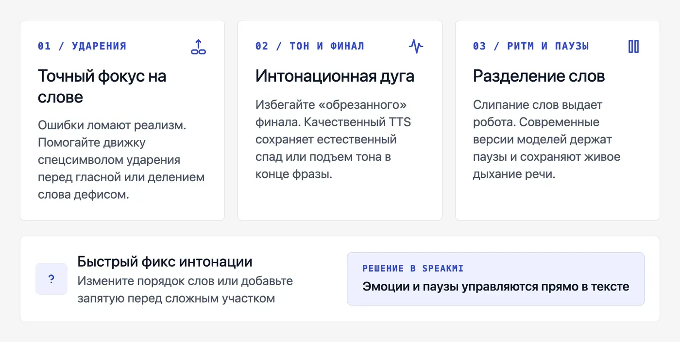
Task: Click the pause icon in card 03
Action: 633,47
